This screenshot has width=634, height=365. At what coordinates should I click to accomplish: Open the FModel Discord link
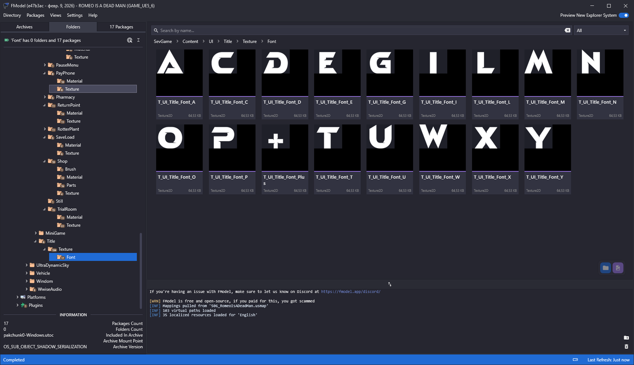[351, 292]
